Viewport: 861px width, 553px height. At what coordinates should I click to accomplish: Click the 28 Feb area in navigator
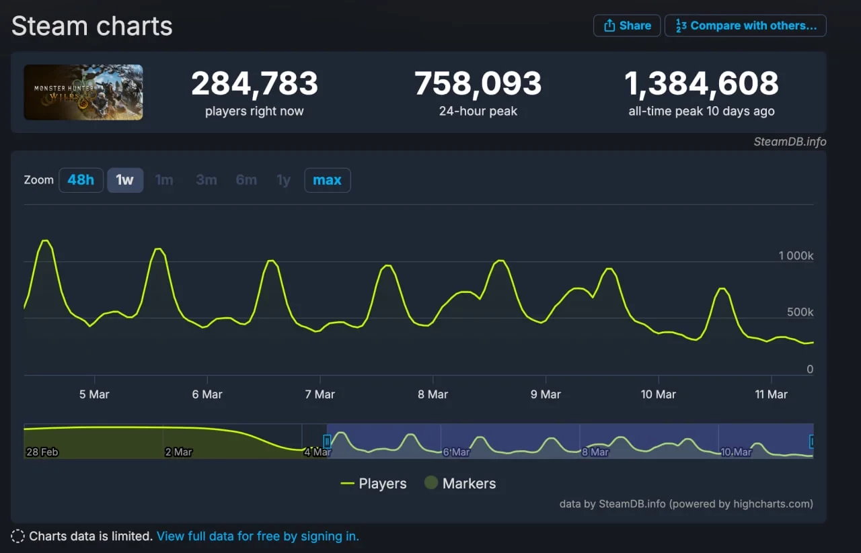click(42, 452)
